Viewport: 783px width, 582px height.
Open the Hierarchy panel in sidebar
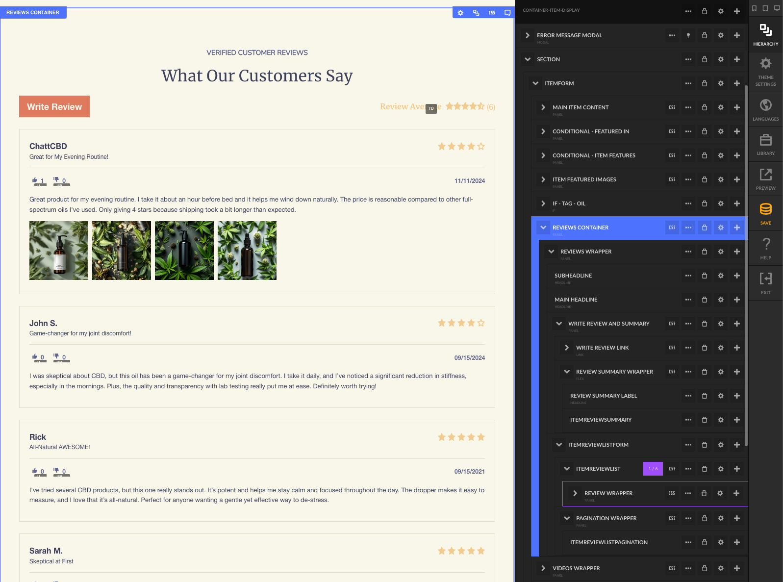coord(765,34)
